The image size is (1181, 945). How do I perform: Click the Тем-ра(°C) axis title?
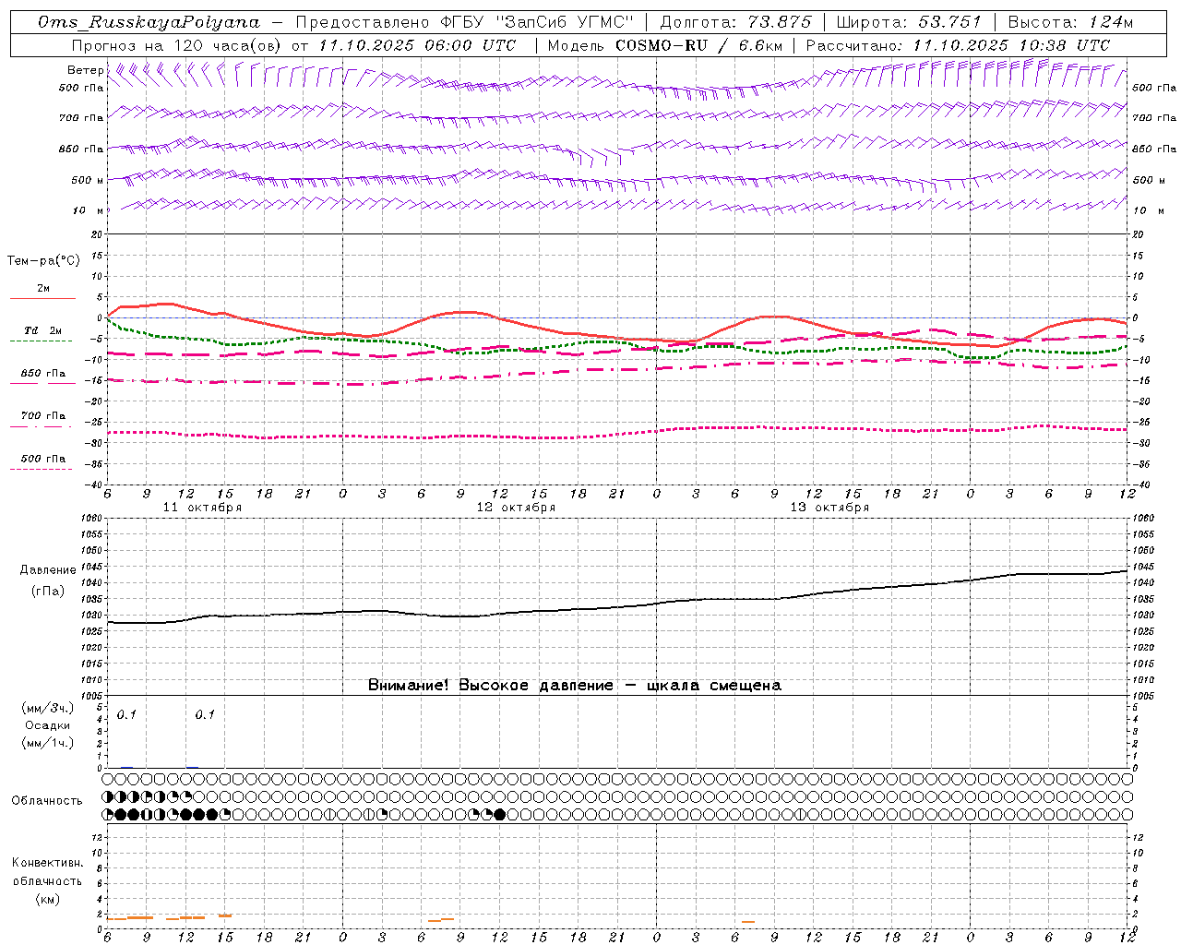pyautogui.click(x=43, y=261)
